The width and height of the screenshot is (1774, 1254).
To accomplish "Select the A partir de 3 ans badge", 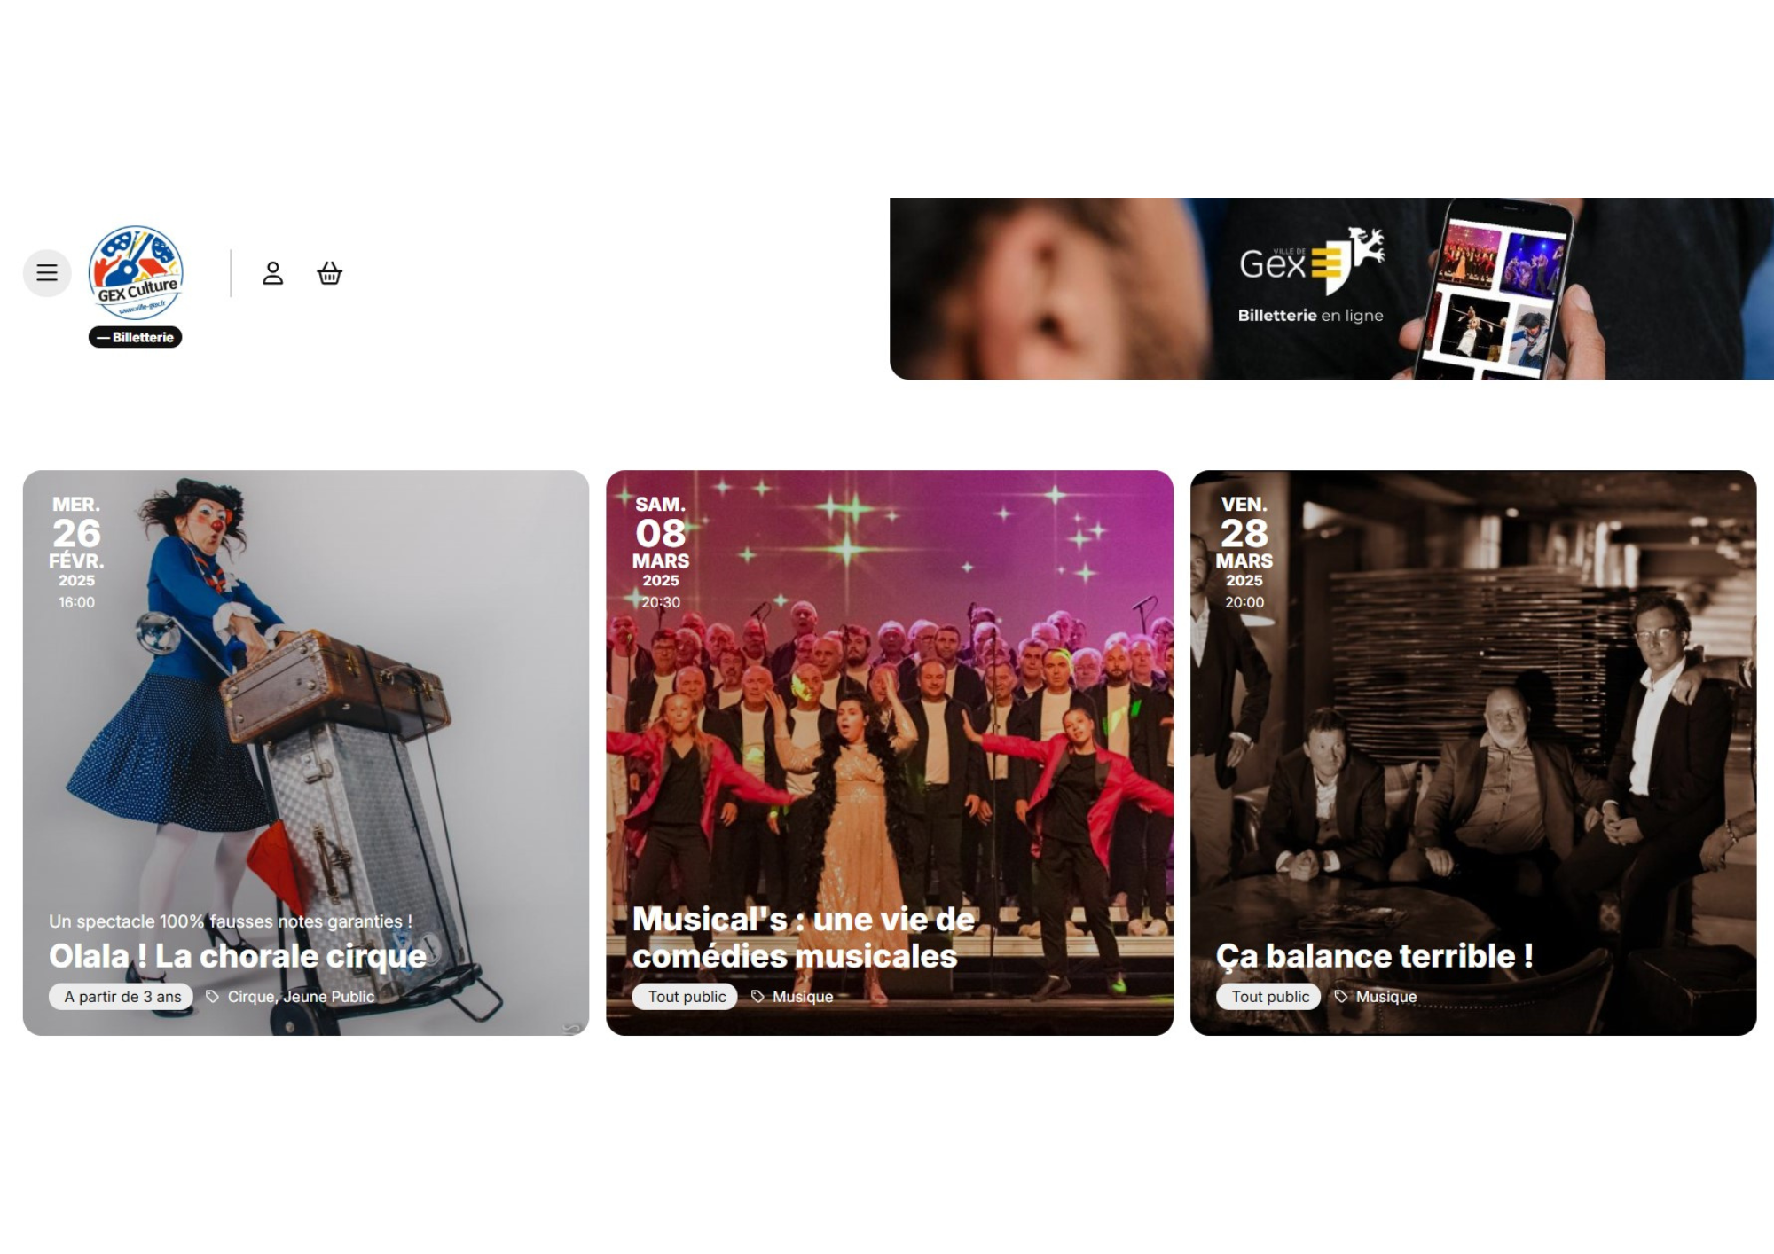I will 122,996.
